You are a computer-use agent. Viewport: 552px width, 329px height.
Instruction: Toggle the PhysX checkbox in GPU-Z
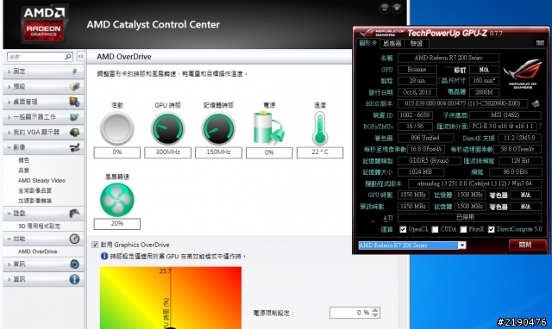(x=463, y=229)
